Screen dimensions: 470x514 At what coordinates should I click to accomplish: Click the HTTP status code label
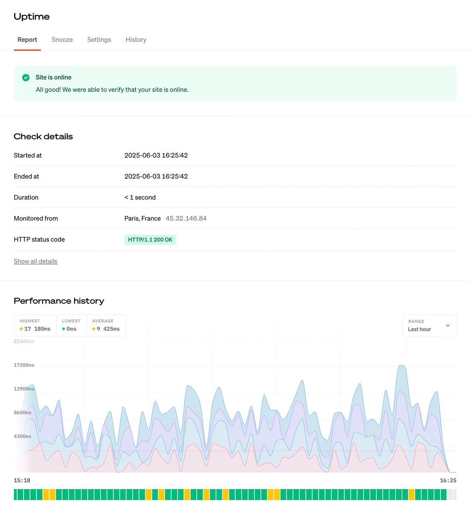pyautogui.click(x=39, y=239)
